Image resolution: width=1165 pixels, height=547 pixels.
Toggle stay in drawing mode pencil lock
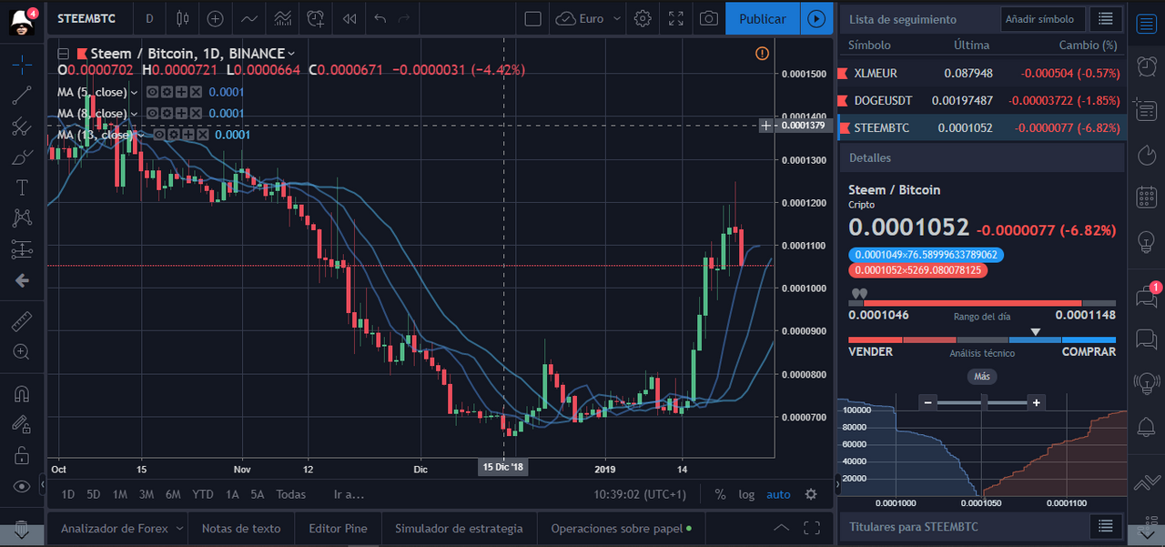22,424
